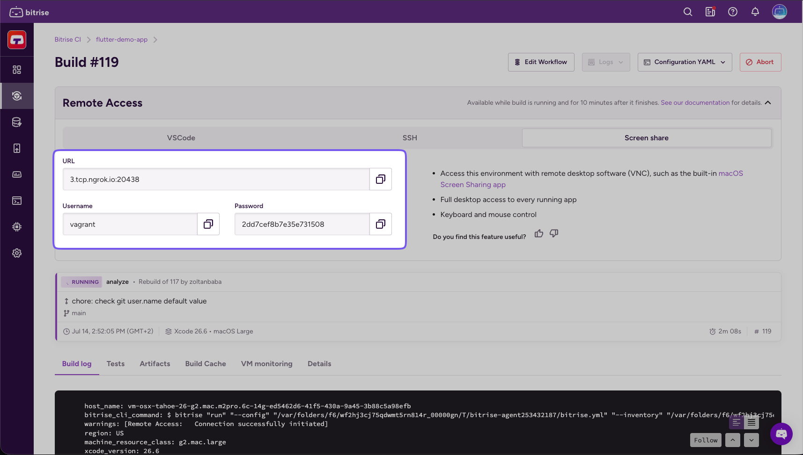
Task: Open the Configuration YAML dropdown
Action: click(x=685, y=62)
